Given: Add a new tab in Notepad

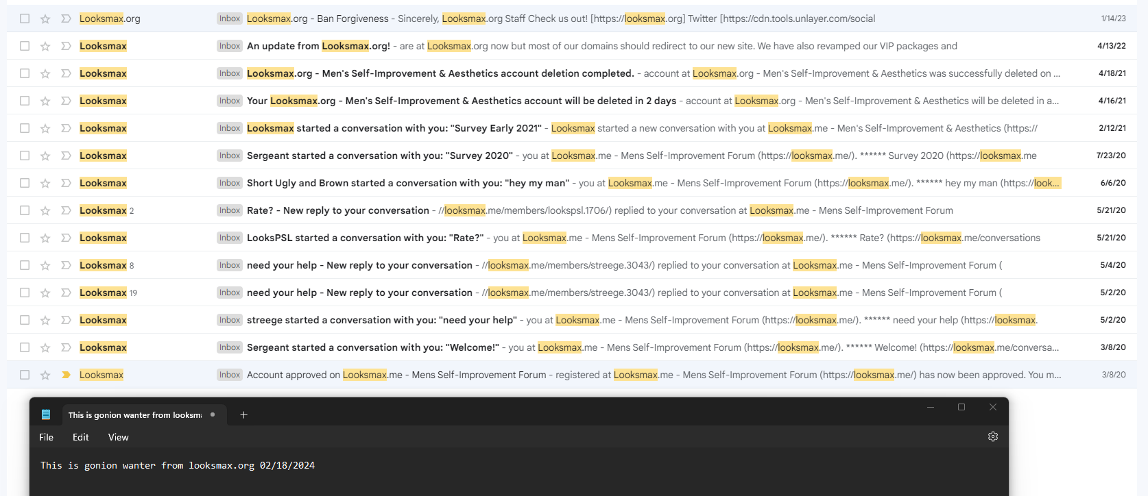Looking at the screenshot, I should 243,414.
